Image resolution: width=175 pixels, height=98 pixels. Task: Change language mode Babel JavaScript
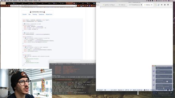coord(138,90)
